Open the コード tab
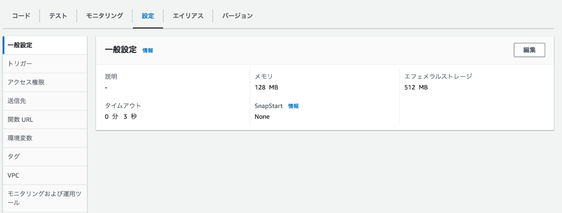 coord(21,16)
